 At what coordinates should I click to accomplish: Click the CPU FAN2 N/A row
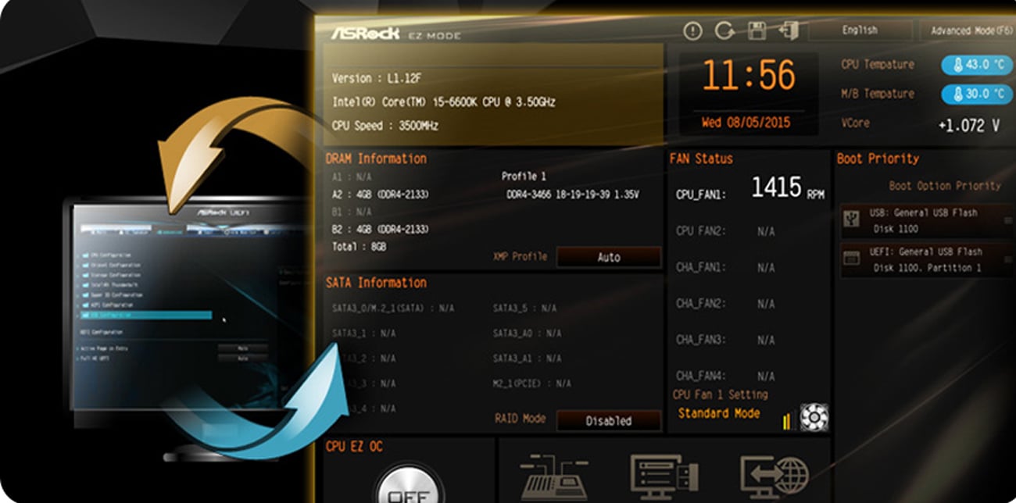(x=725, y=231)
